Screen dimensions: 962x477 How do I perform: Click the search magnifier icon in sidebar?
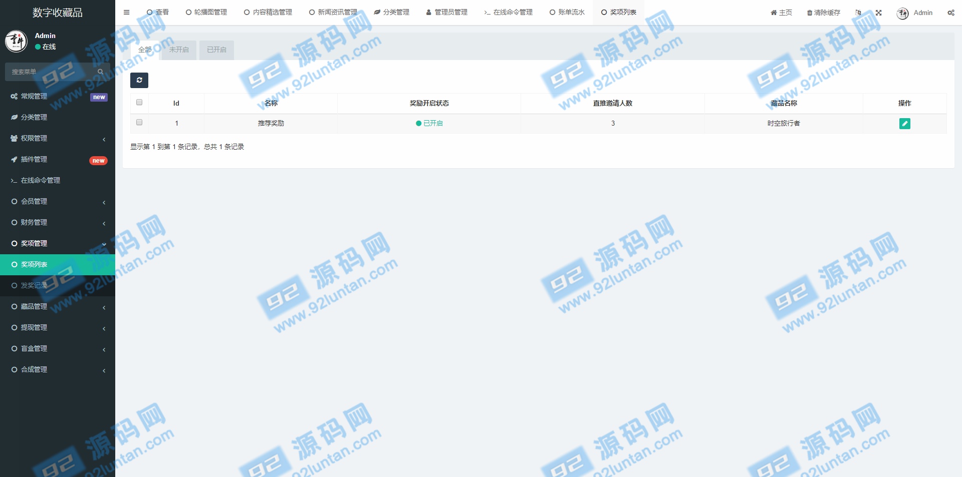pos(101,72)
